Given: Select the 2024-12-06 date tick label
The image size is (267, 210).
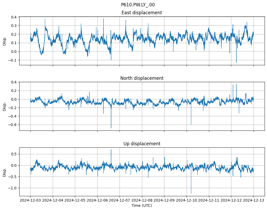Looking at the screenshot, I should click(97, 200).
